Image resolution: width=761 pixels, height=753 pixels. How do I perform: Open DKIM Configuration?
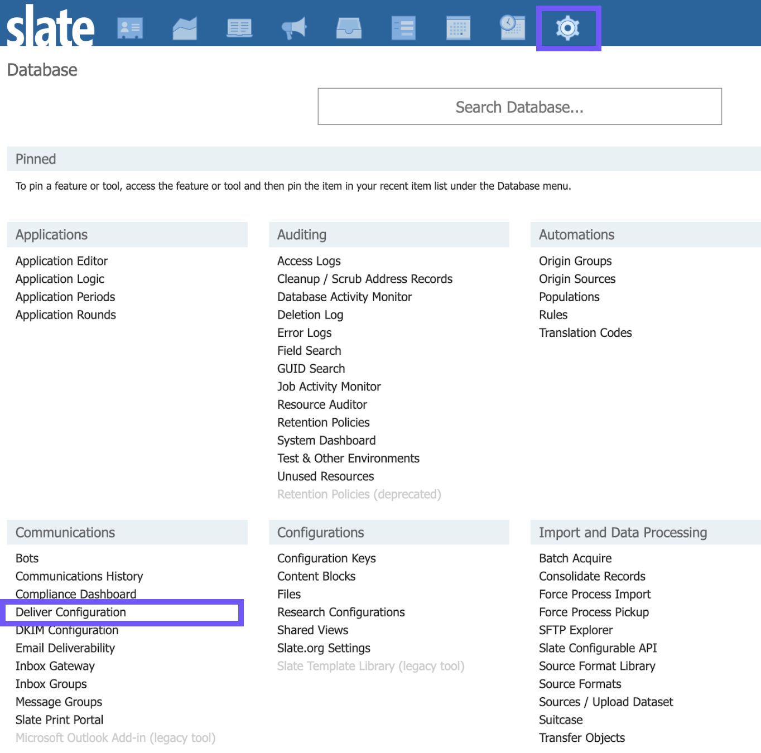click(x=67, y=630)
